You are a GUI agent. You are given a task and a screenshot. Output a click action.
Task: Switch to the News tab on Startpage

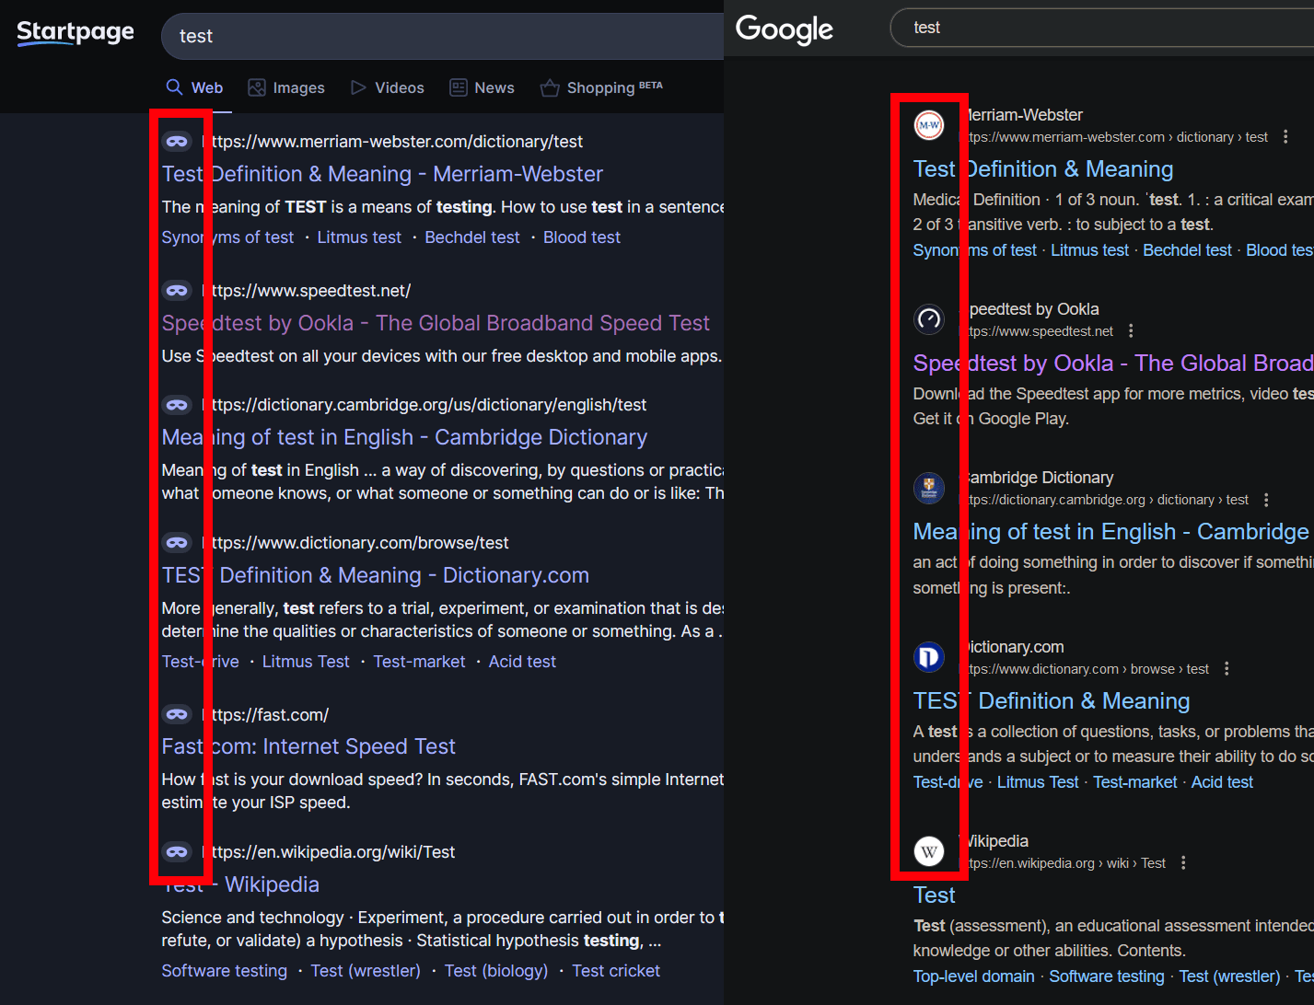482,87
